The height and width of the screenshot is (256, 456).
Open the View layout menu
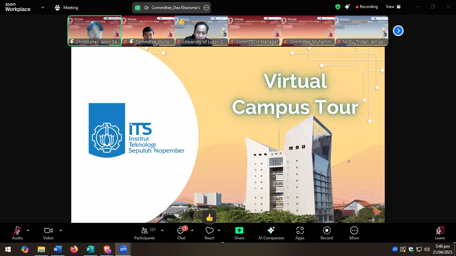[x=393, y=7]
